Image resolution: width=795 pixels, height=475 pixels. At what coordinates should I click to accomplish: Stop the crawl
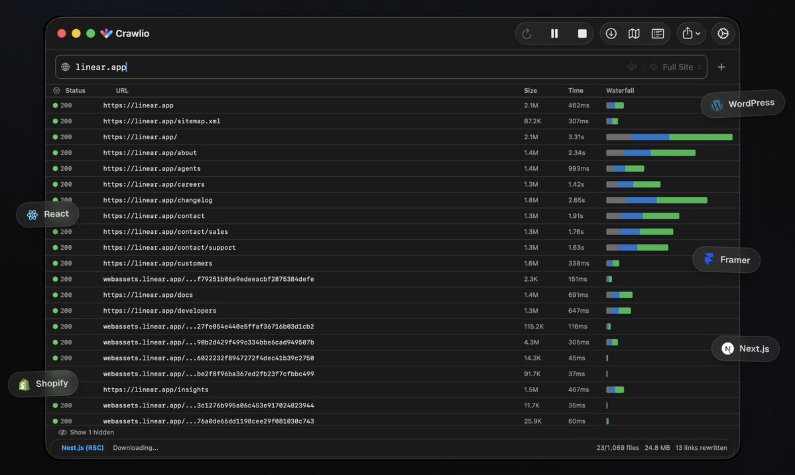coord(582,33)
